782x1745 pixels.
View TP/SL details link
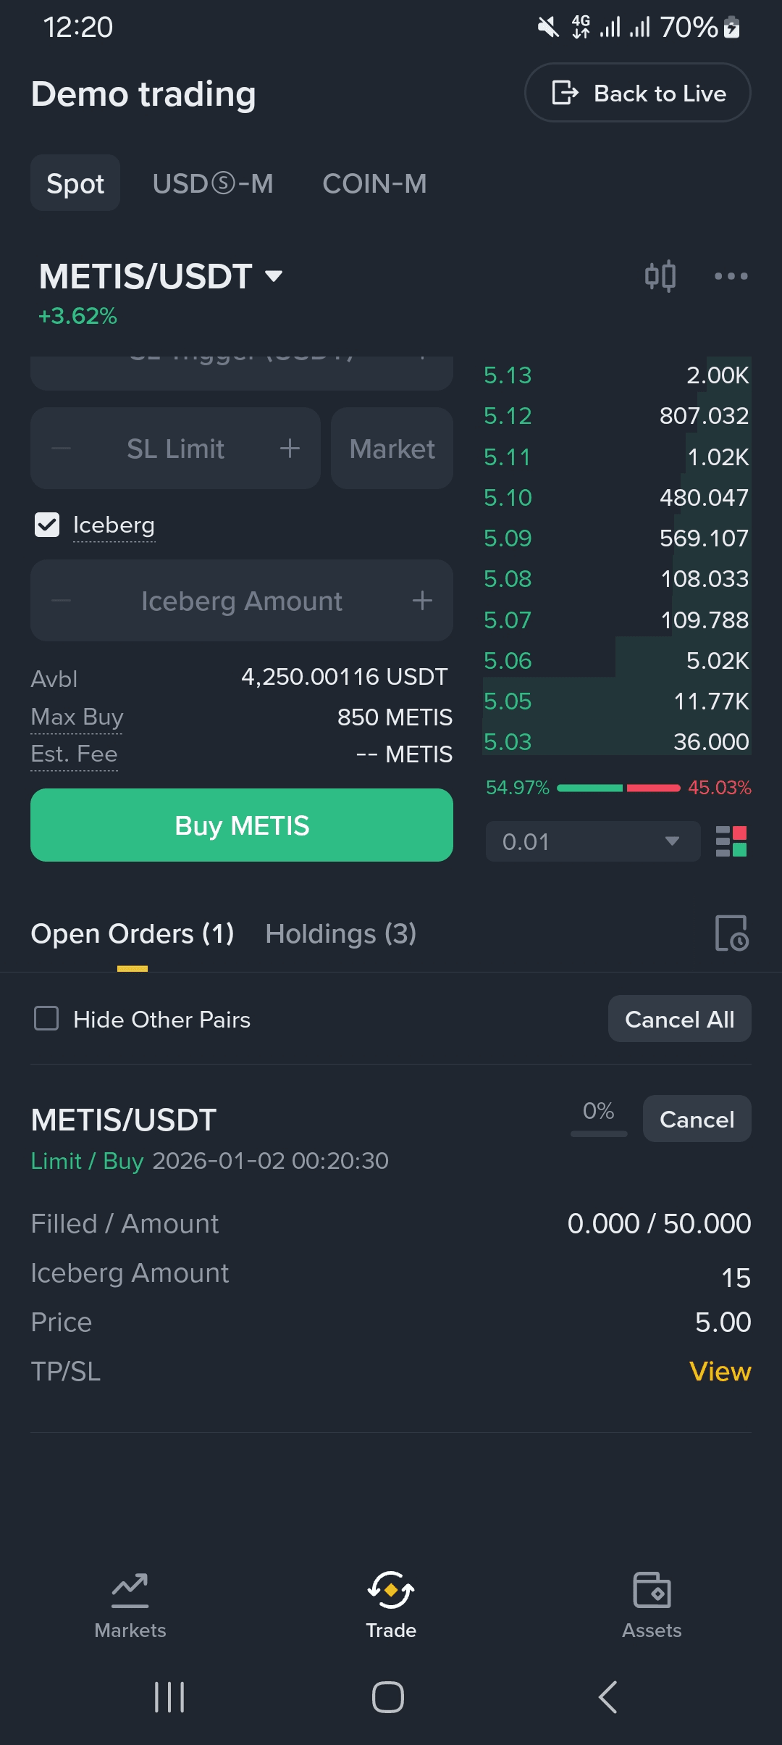pyautogui.click(x=720, y=1371)
